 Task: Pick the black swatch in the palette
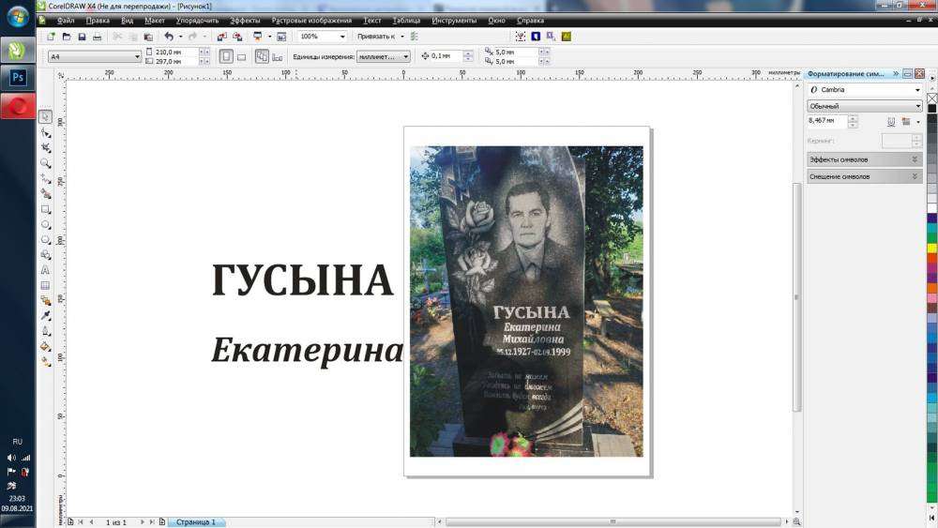(932, 108)
